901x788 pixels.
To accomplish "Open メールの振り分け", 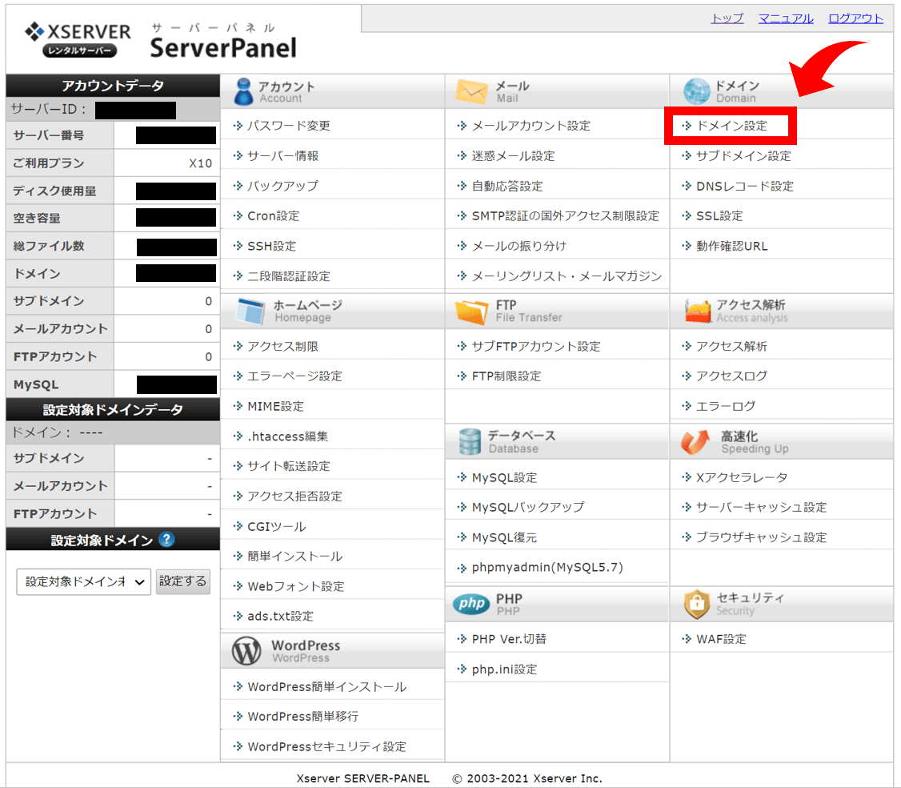I will 519,246.
